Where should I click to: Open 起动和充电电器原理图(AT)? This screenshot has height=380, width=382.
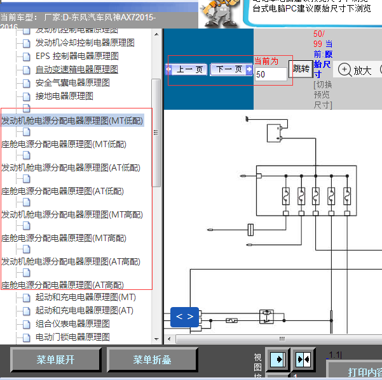pos(85,310)
